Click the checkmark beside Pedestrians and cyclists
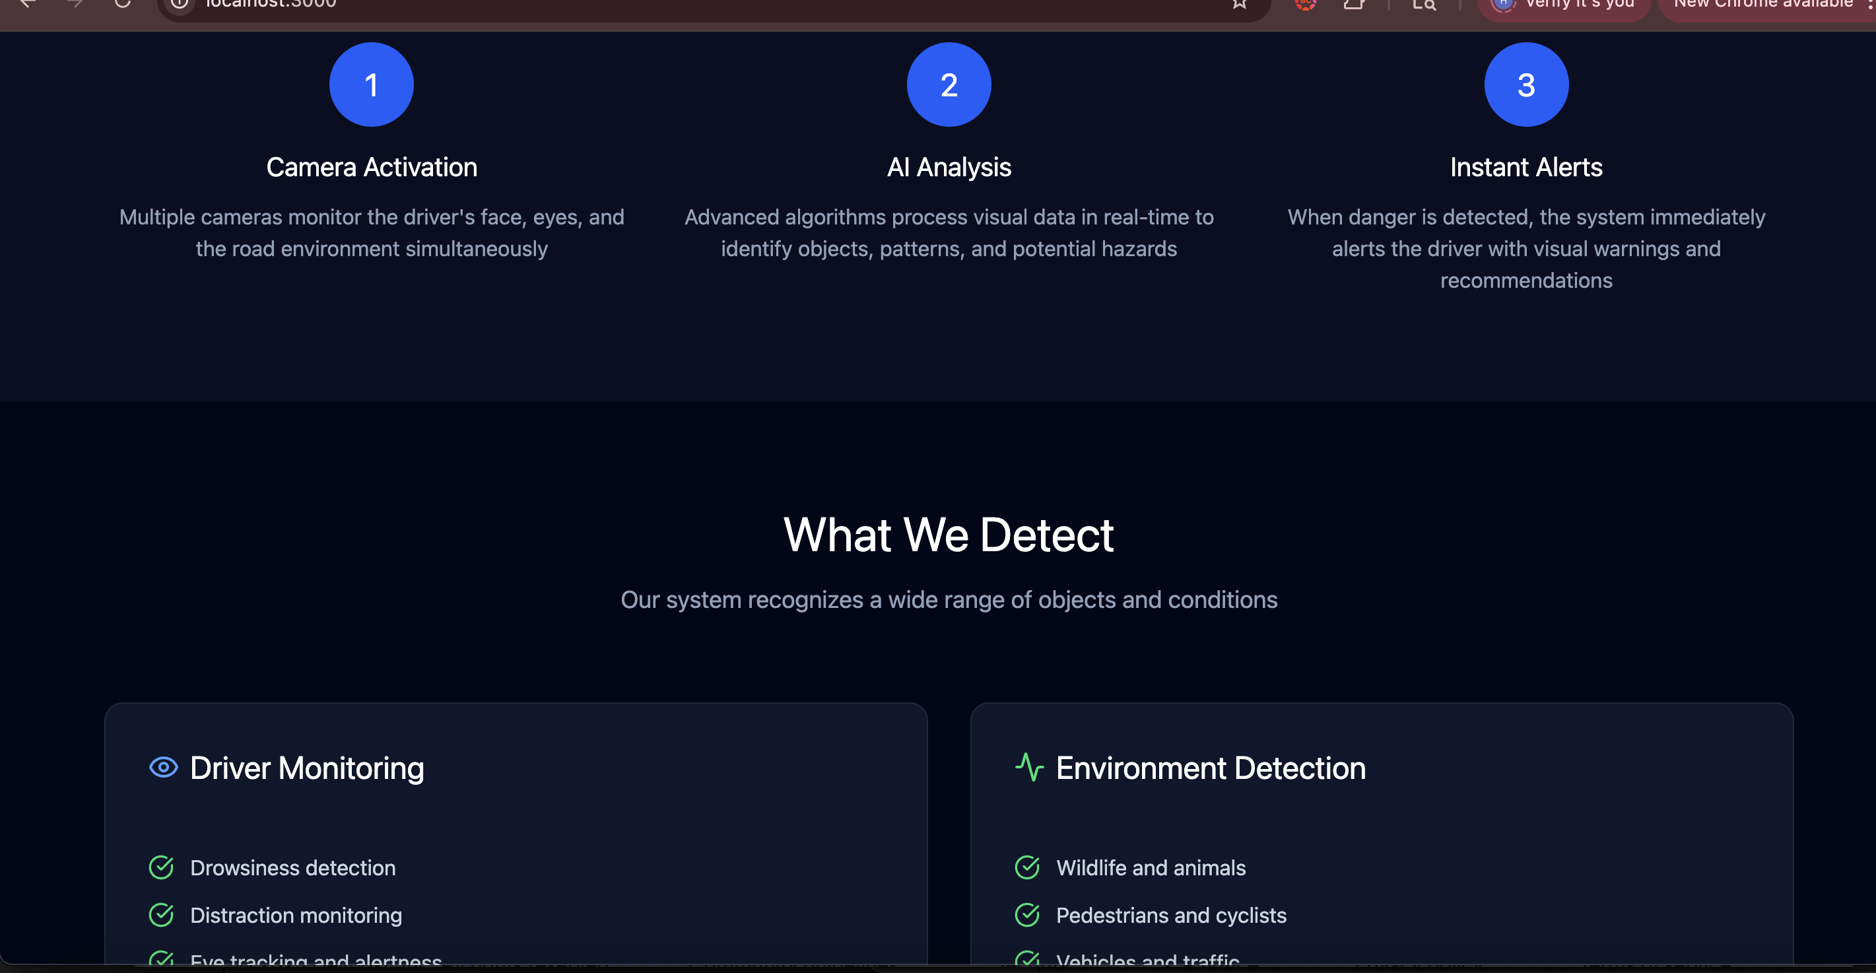This screenshot has width=1876, height=973. tap(1027, 915)
